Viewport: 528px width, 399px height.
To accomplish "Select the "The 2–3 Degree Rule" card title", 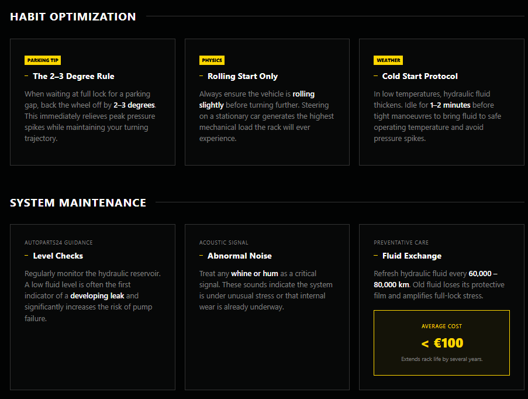I will click(x=74, y=76).
